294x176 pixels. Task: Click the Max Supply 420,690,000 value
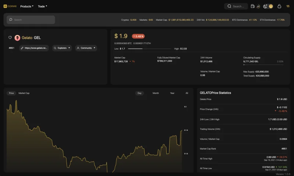(262, 72)
